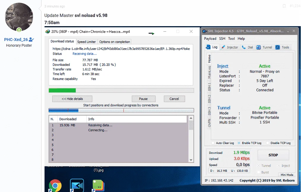
Task: Click the Downloaded column header
Action: 72,119
